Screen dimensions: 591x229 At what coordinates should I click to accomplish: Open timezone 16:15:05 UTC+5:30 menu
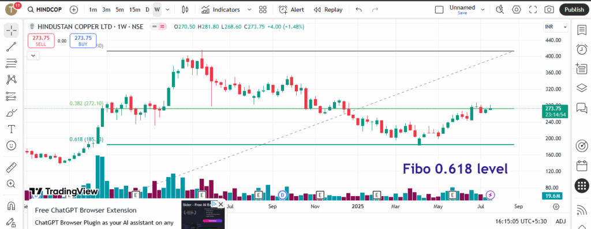(x=522, y=222)
